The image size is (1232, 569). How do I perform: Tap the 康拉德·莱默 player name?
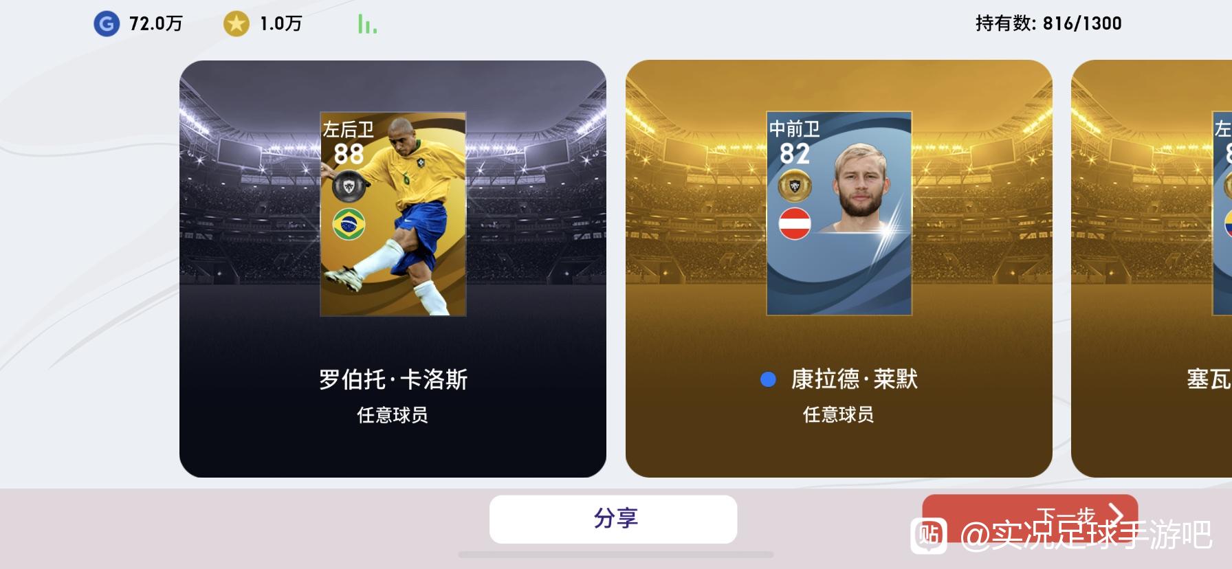(855, 379)
